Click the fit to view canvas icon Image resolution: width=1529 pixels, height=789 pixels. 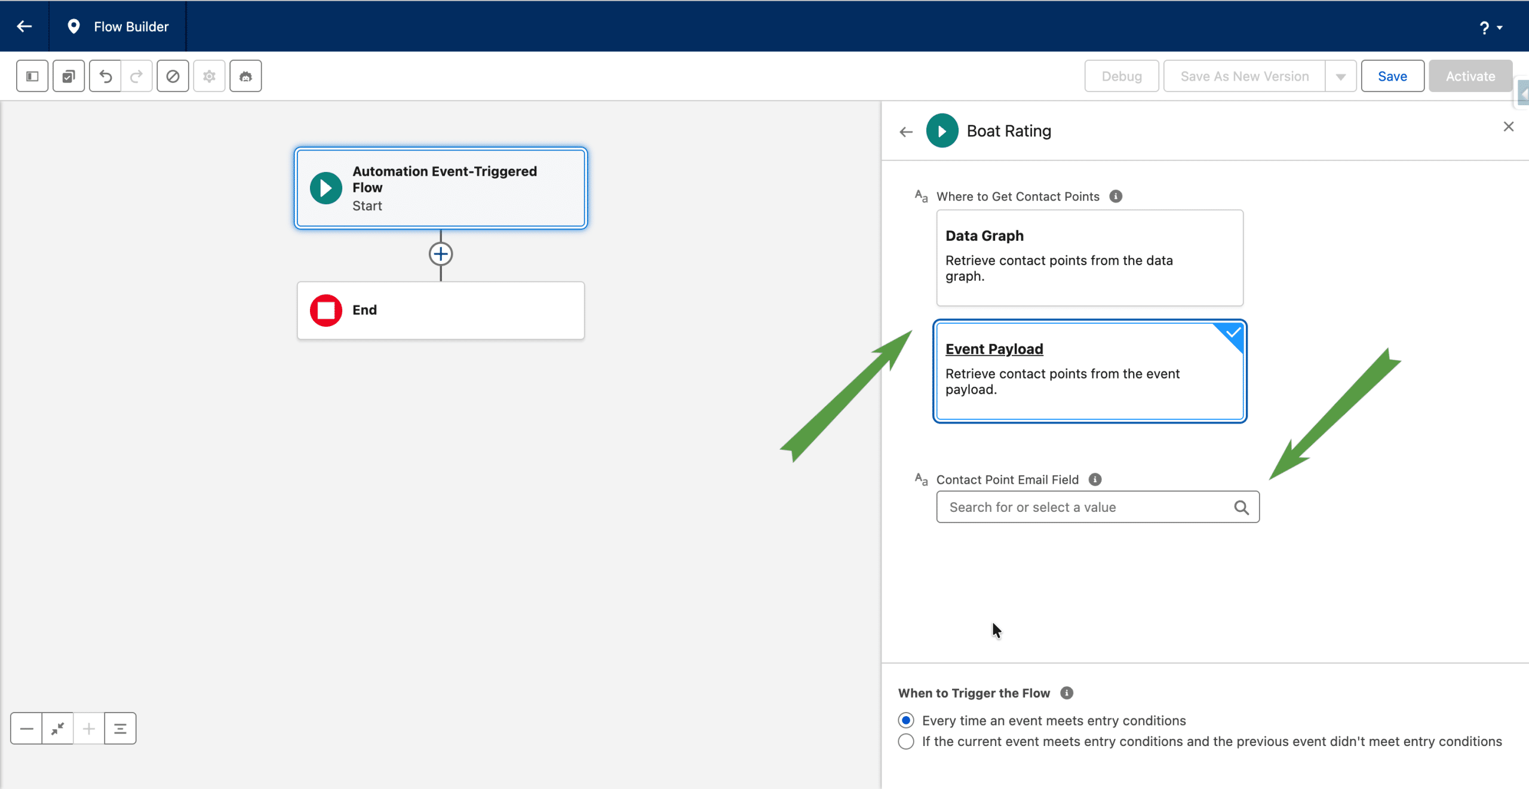tap(58, 729)
